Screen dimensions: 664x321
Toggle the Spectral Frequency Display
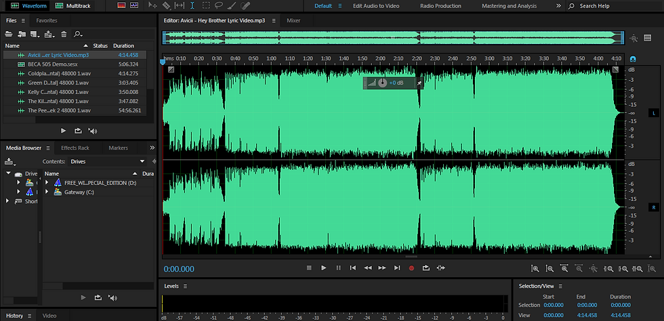pyautogui.click(x=121, y=5)
